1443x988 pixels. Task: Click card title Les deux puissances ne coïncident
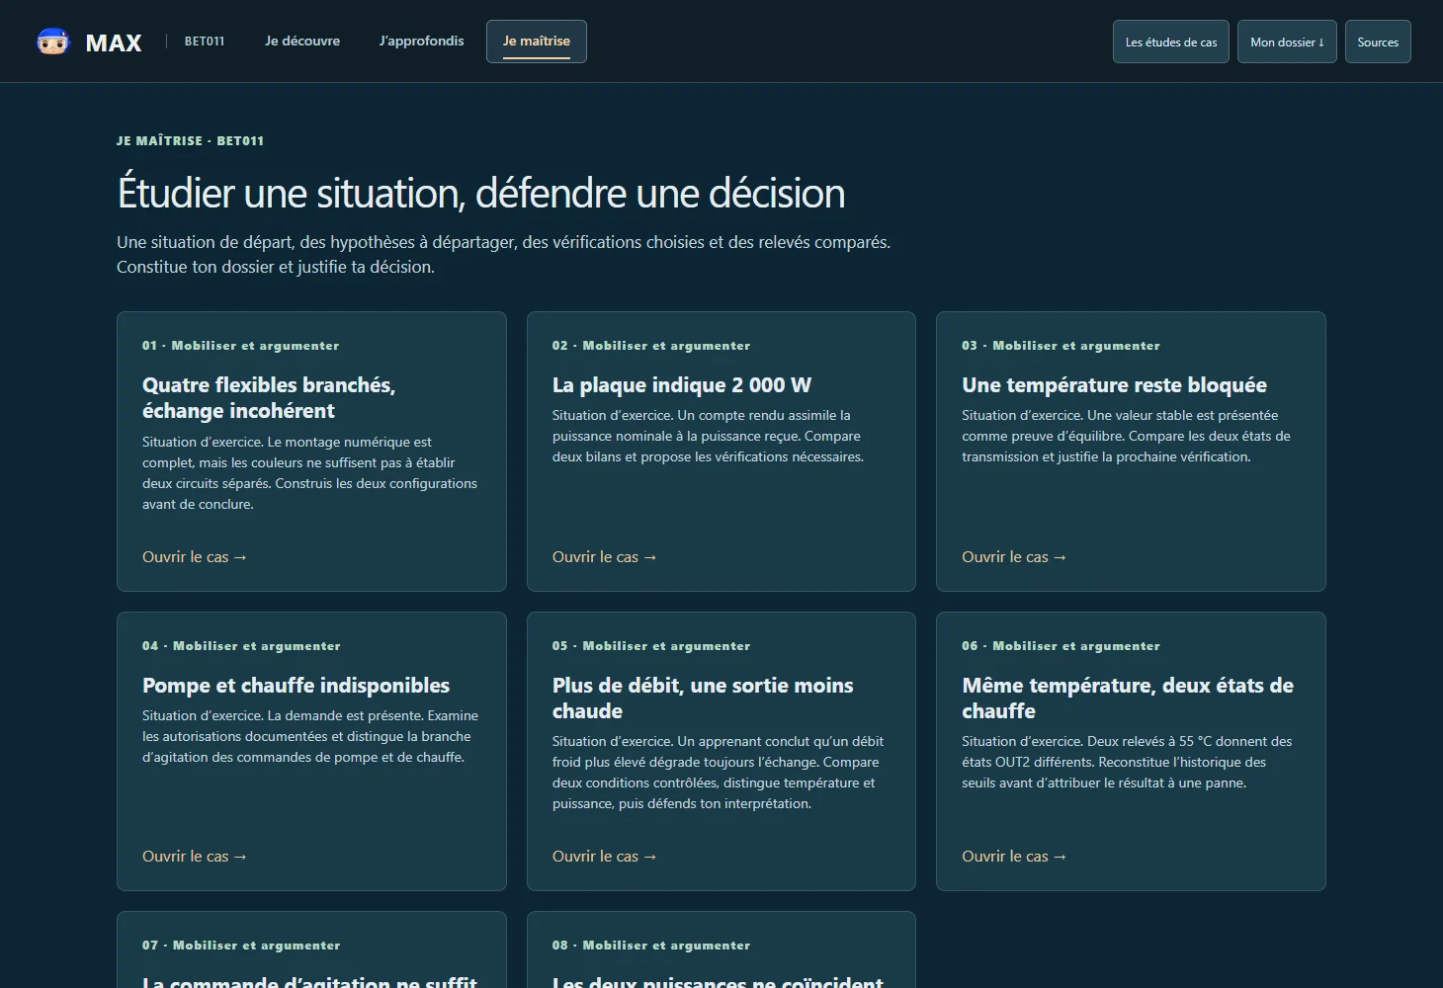click(x=718, y=981)
